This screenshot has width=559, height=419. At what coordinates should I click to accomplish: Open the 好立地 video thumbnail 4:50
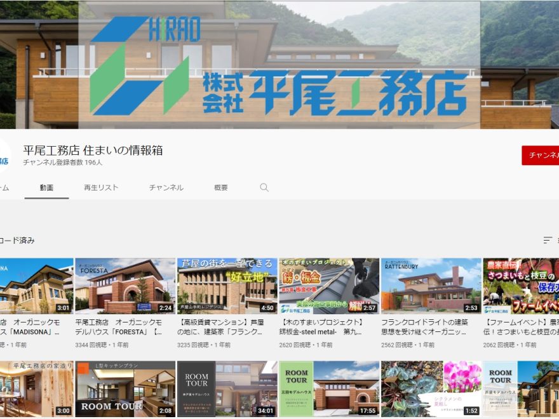227,286
